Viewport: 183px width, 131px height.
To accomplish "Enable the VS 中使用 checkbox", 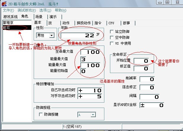I will click(x=112, y=43).
